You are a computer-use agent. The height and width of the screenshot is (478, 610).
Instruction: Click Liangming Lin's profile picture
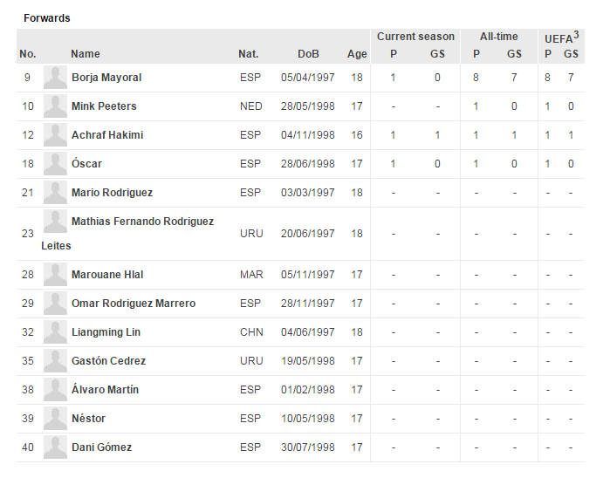tap(55, 332)
